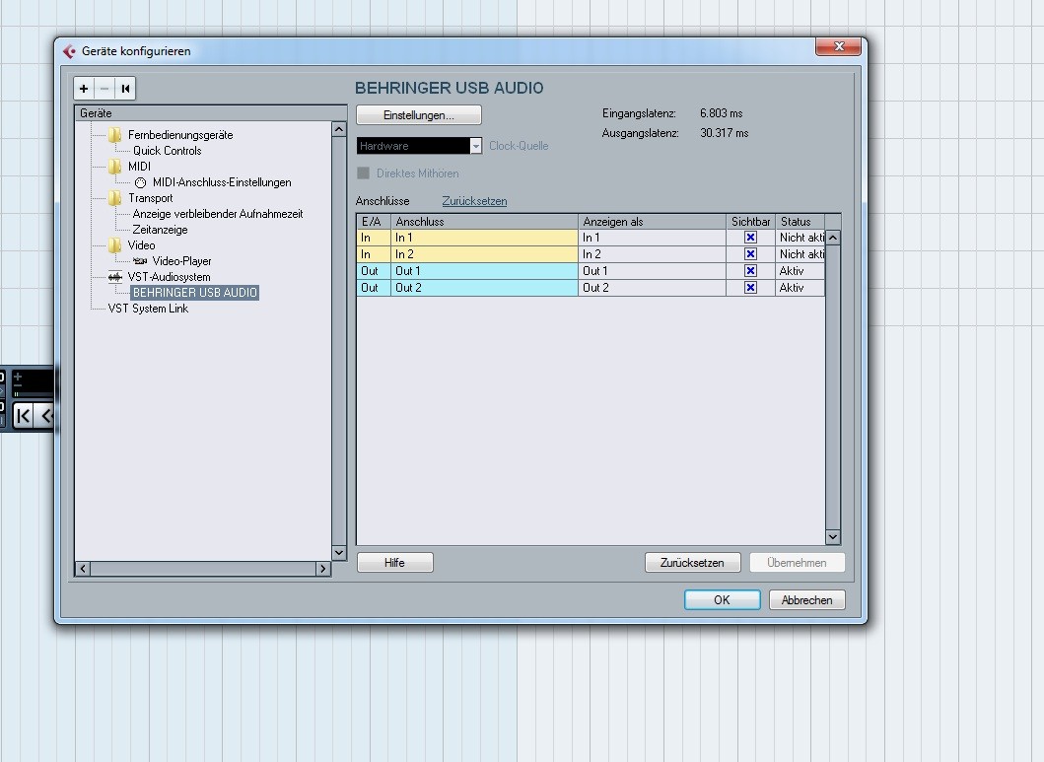Viewport: 1044px width, 762px height.
Task: Click the Video-Player camera icon
Action: [140, 261]
